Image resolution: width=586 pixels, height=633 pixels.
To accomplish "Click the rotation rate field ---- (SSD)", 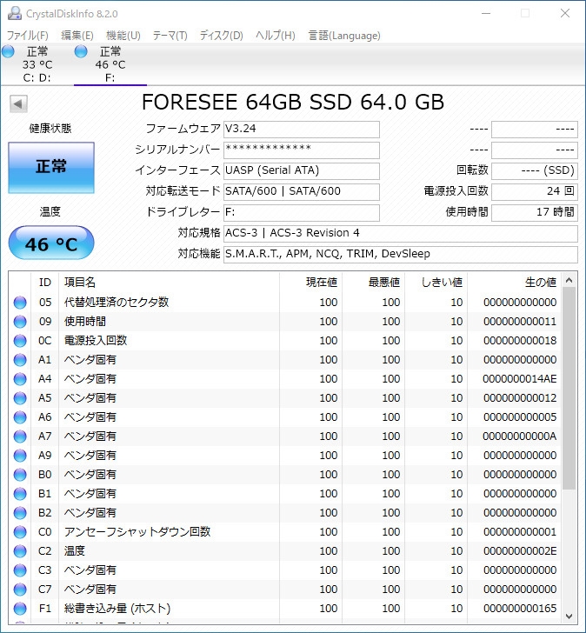I will click(535, 170).
